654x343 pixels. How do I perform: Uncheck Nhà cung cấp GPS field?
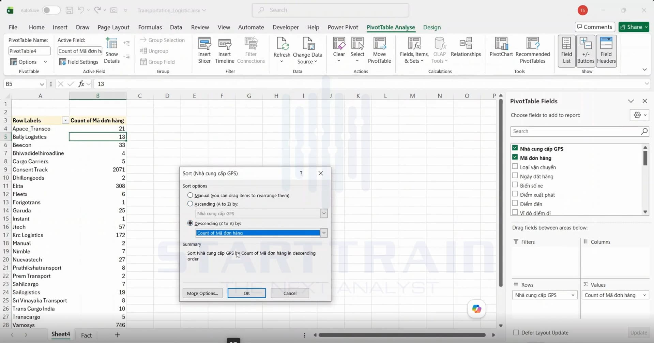click(515, 148)
